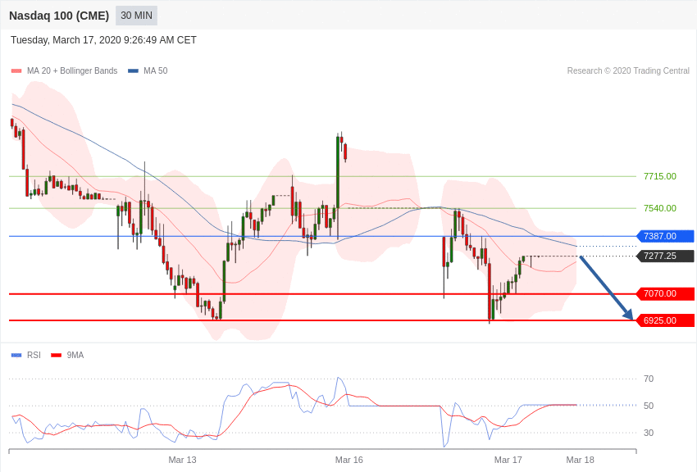Image resolution: width=697 pixels, height=472 pixels.
Task: Click the 9MA red legend swatch
Action: click(x=56, y=355)
